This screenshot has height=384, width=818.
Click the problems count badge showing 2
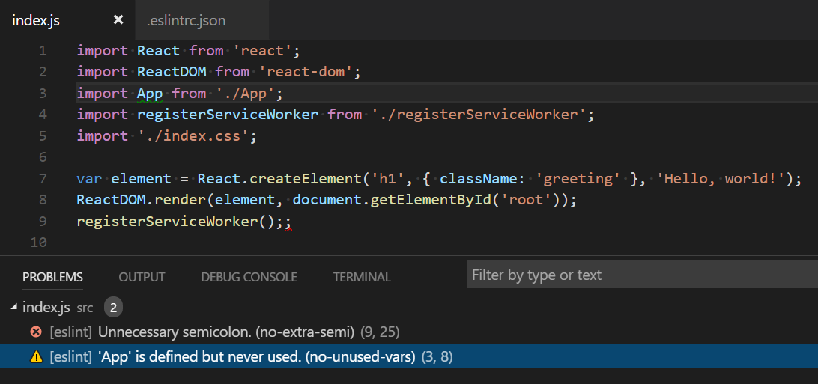113,307
